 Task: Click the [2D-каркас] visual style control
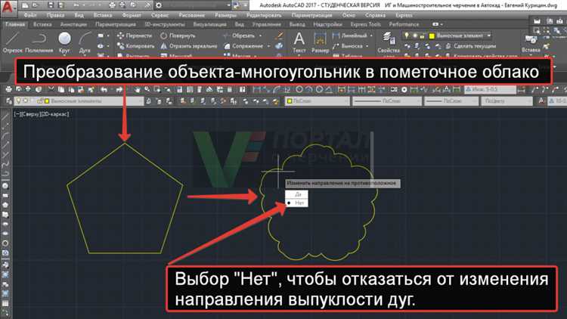pos(54,114)
